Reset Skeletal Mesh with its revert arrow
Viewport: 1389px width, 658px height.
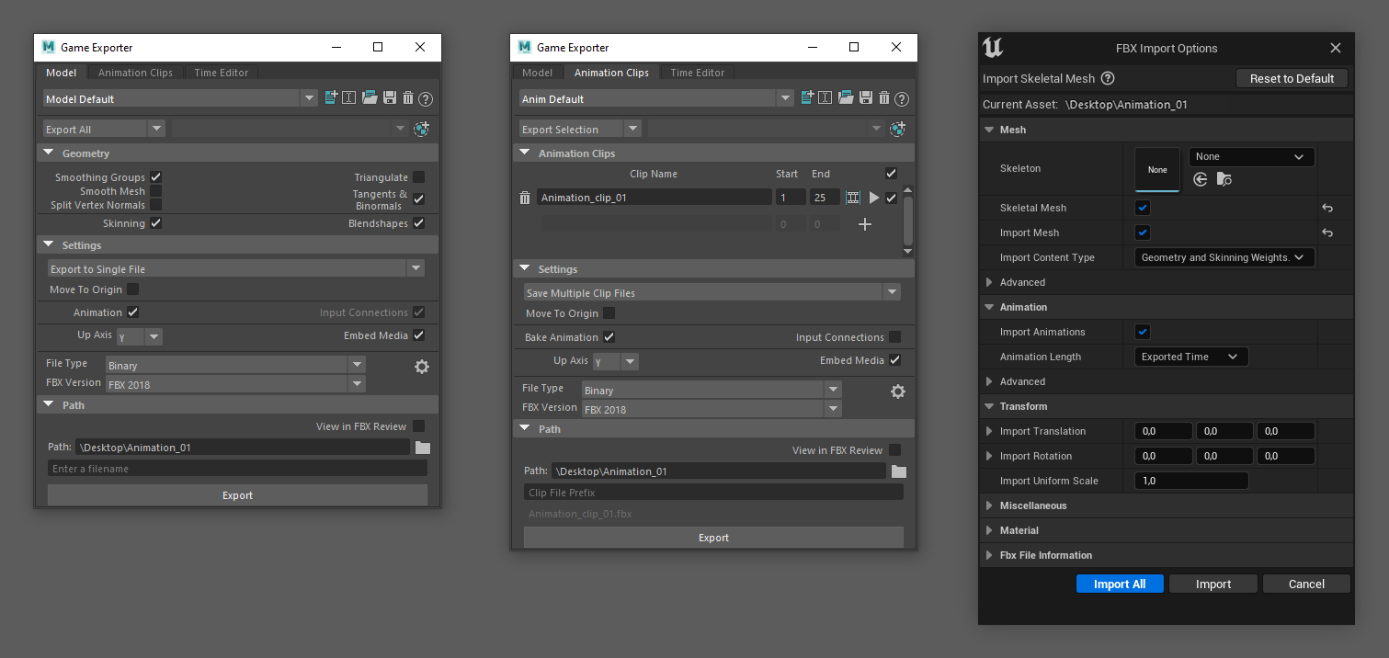1326,209
